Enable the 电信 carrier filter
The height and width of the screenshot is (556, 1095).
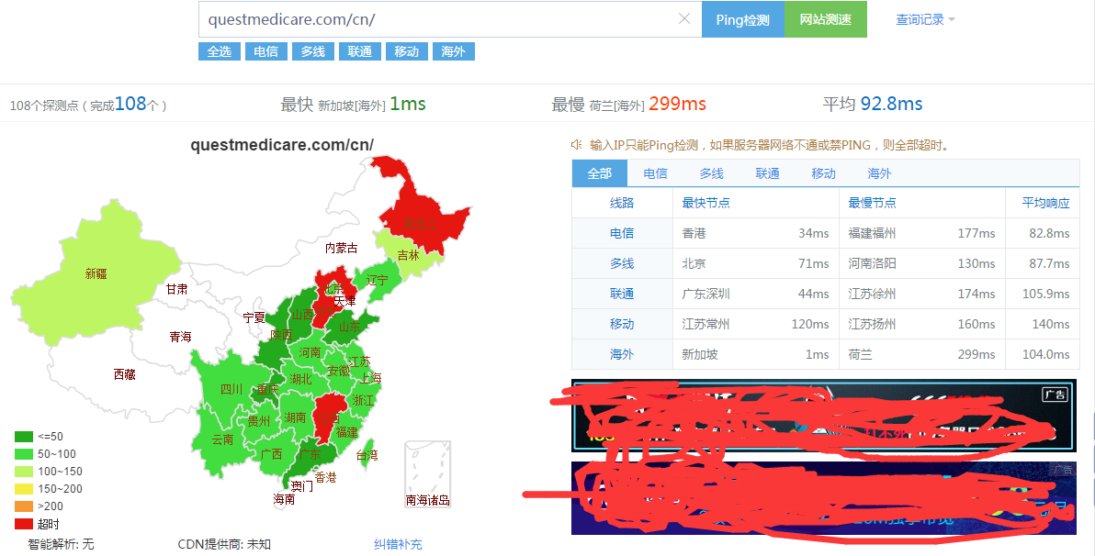(265, 50)
